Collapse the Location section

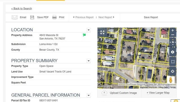[x=89, y=30]
